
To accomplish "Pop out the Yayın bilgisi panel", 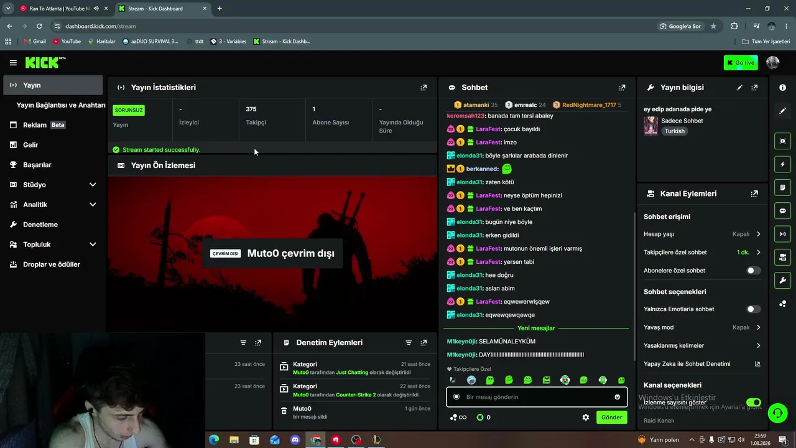I will click(x=754, y=88).
